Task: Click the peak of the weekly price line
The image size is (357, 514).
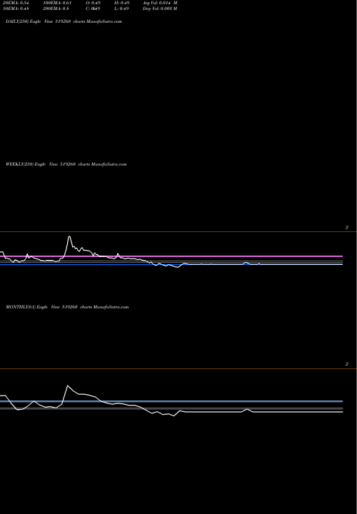Action: point(69,236)
